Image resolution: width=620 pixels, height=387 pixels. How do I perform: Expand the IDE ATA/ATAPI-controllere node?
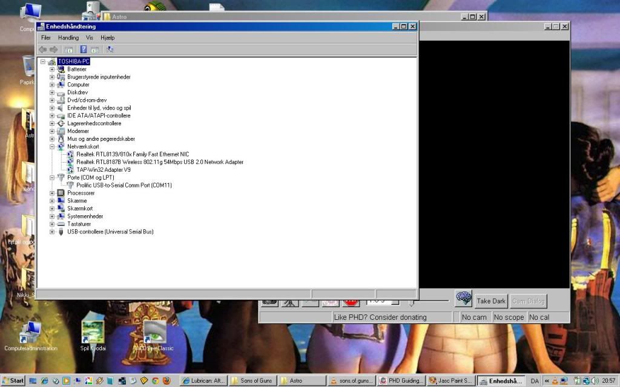(52, 115)
